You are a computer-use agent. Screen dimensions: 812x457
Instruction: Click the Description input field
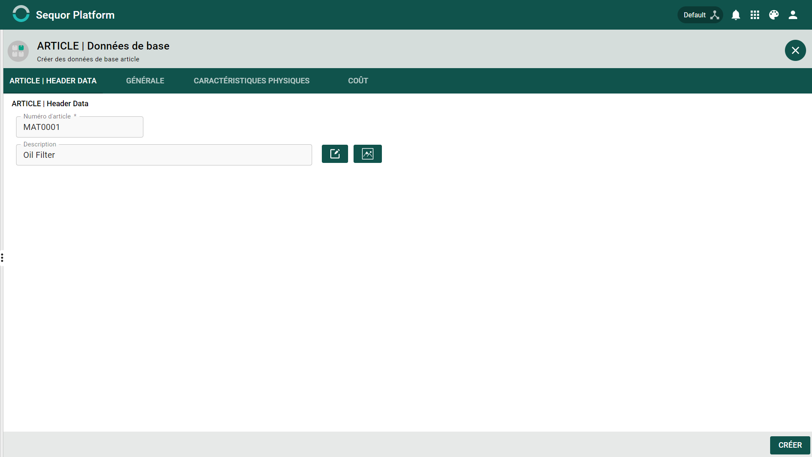tap(164, 155)
